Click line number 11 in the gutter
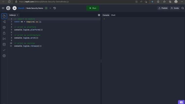This screenshot has height=104, width=185. (11, 46)
